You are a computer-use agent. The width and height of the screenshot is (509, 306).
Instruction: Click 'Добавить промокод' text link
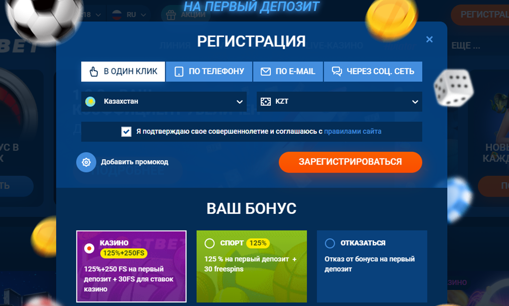(134, 162)
